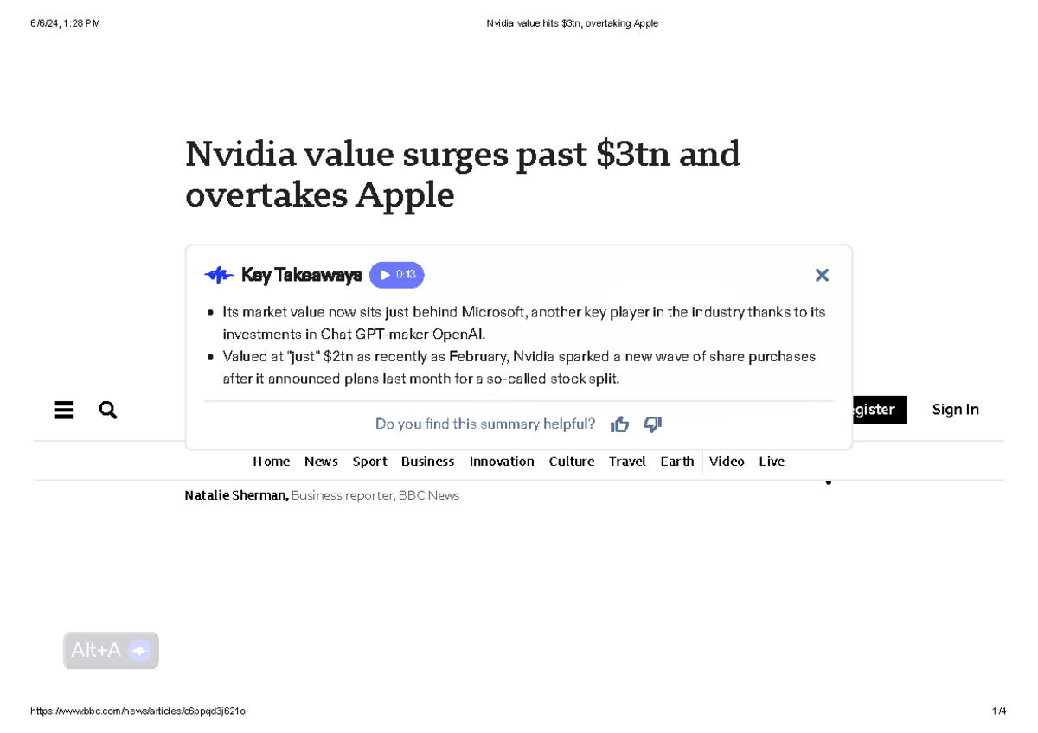Go to the Travel section

pos(627,461)
